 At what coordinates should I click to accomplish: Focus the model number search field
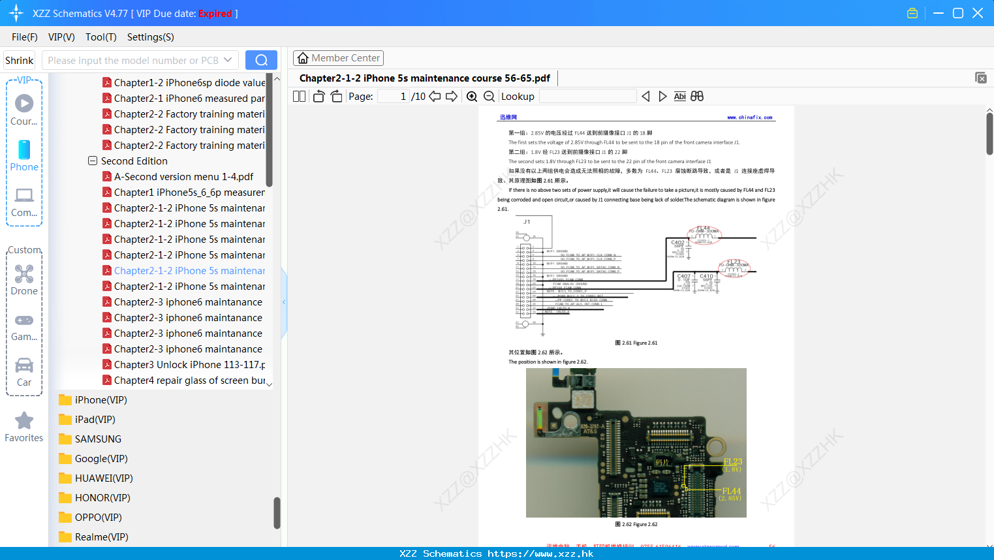[x=133, y=60]
